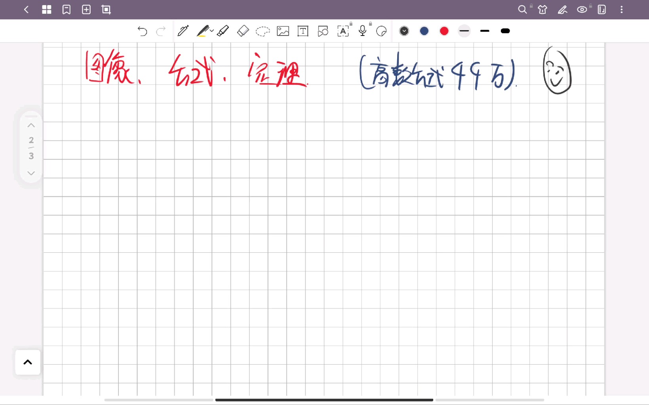The image size is (649, 405).
Task: Click the horizontal scrollbar at bottom
Action: (324, 400)
